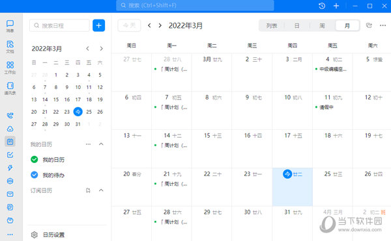Open the 消息 messages icon in sidebar
Viewport: 391px width, 241px height.
point(10,26)
